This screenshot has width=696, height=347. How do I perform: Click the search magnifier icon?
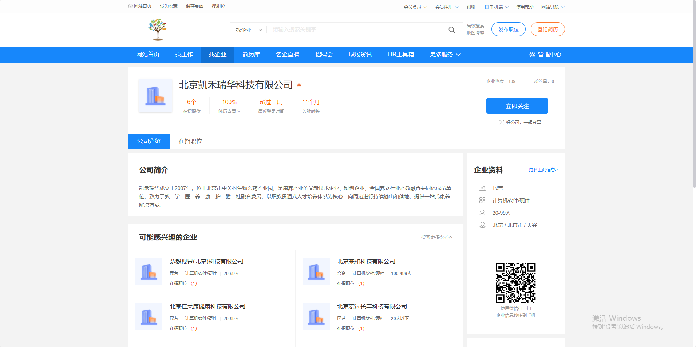(451, 30)
